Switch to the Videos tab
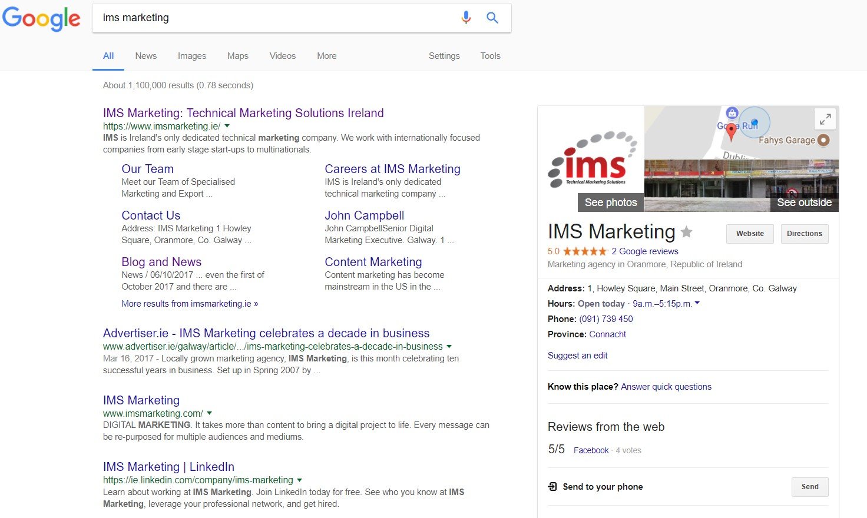 (283, 56)
